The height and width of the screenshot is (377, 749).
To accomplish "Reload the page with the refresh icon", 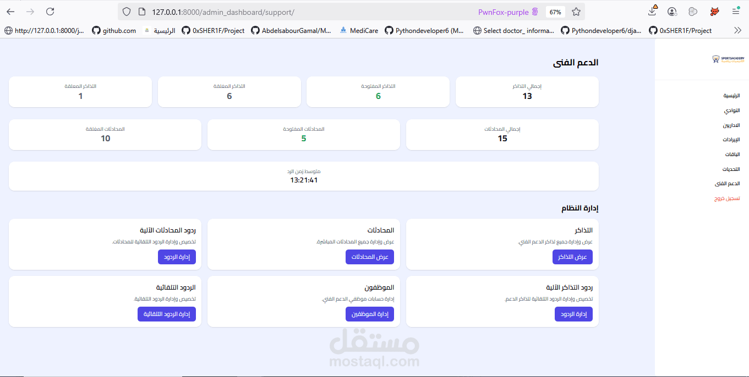I will [x=50, y=12].
